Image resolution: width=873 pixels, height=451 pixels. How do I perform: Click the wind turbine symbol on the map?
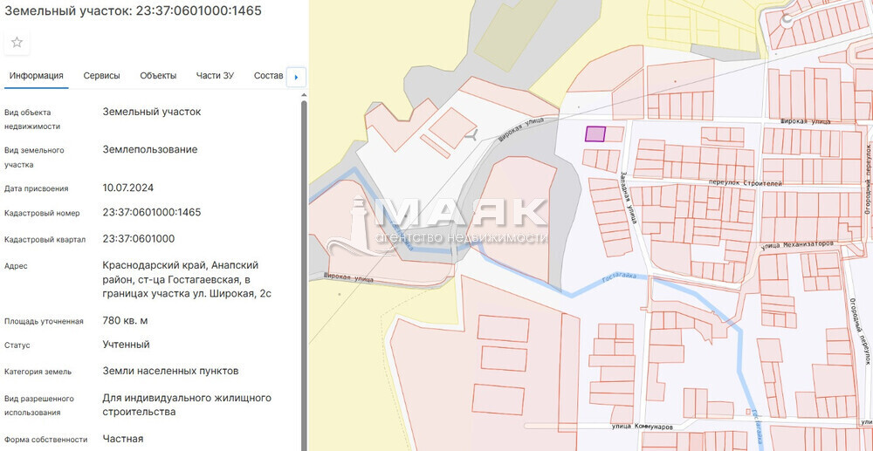click(472, 135)
